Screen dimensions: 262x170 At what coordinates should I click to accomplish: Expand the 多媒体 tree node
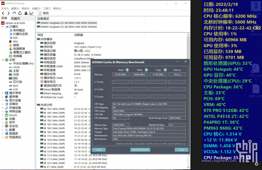coord(3,104)
